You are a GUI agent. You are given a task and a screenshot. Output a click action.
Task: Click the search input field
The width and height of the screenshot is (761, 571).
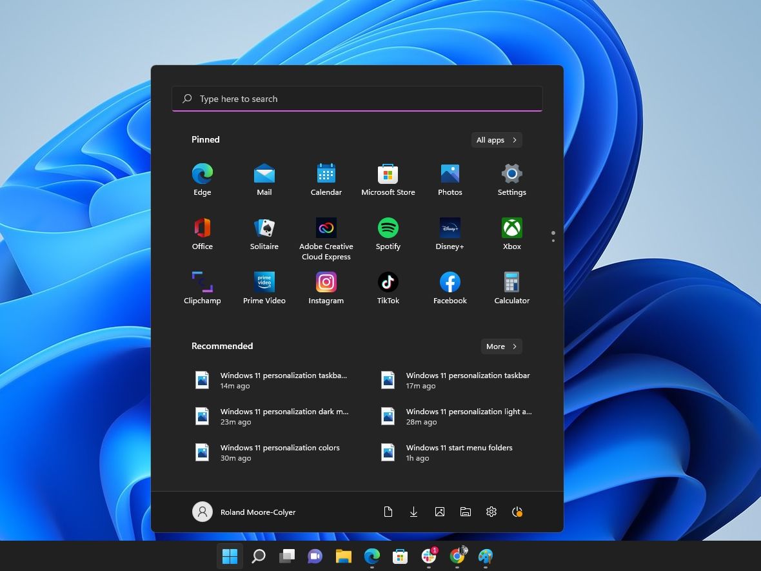(357, 98)
